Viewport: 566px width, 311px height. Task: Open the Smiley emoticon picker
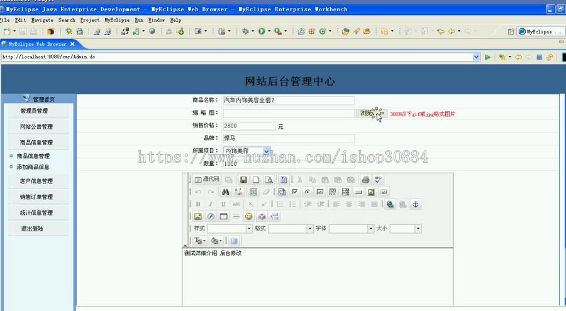click(x=248, y=217)
